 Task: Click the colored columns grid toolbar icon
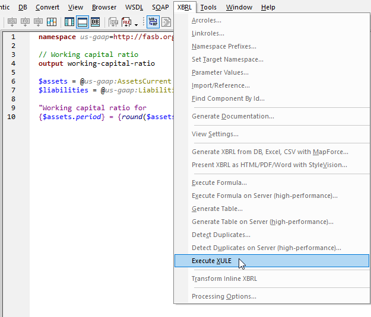point(52,23)
